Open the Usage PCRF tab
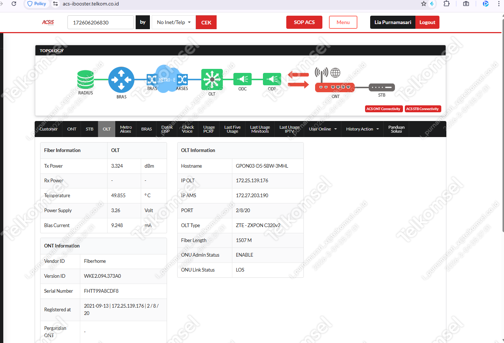Screen dimensions: 504x343 209,129
